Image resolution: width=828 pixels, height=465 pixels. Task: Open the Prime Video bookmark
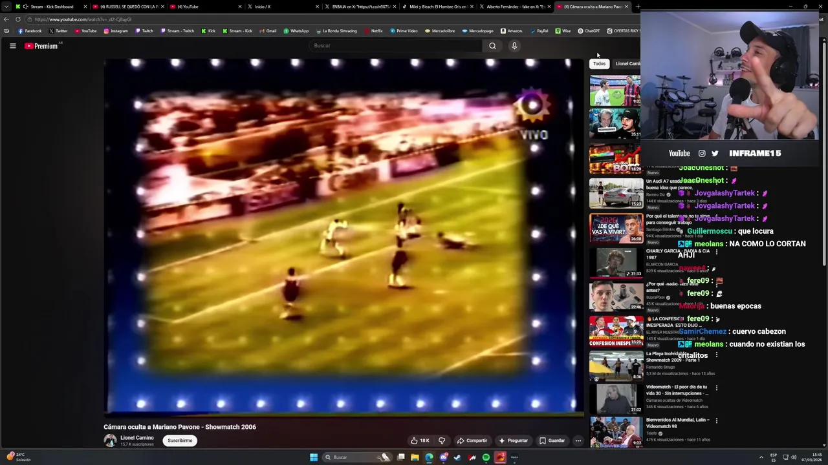point(404,31)
